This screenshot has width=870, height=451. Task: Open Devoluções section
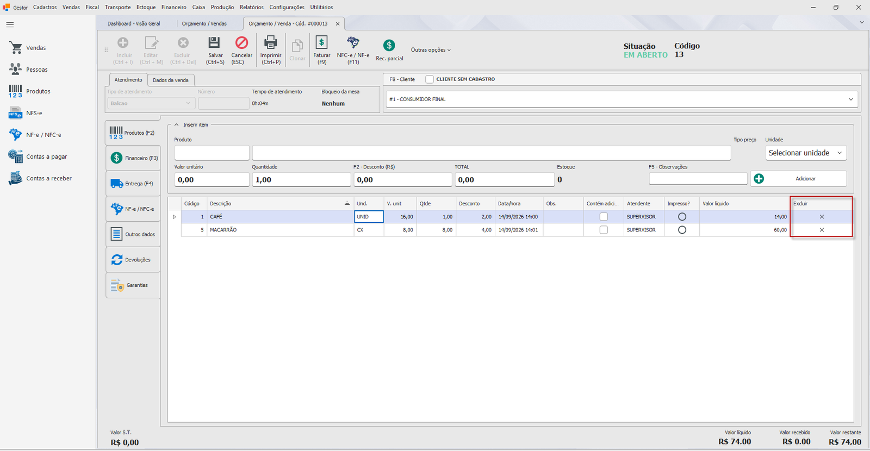133,260
